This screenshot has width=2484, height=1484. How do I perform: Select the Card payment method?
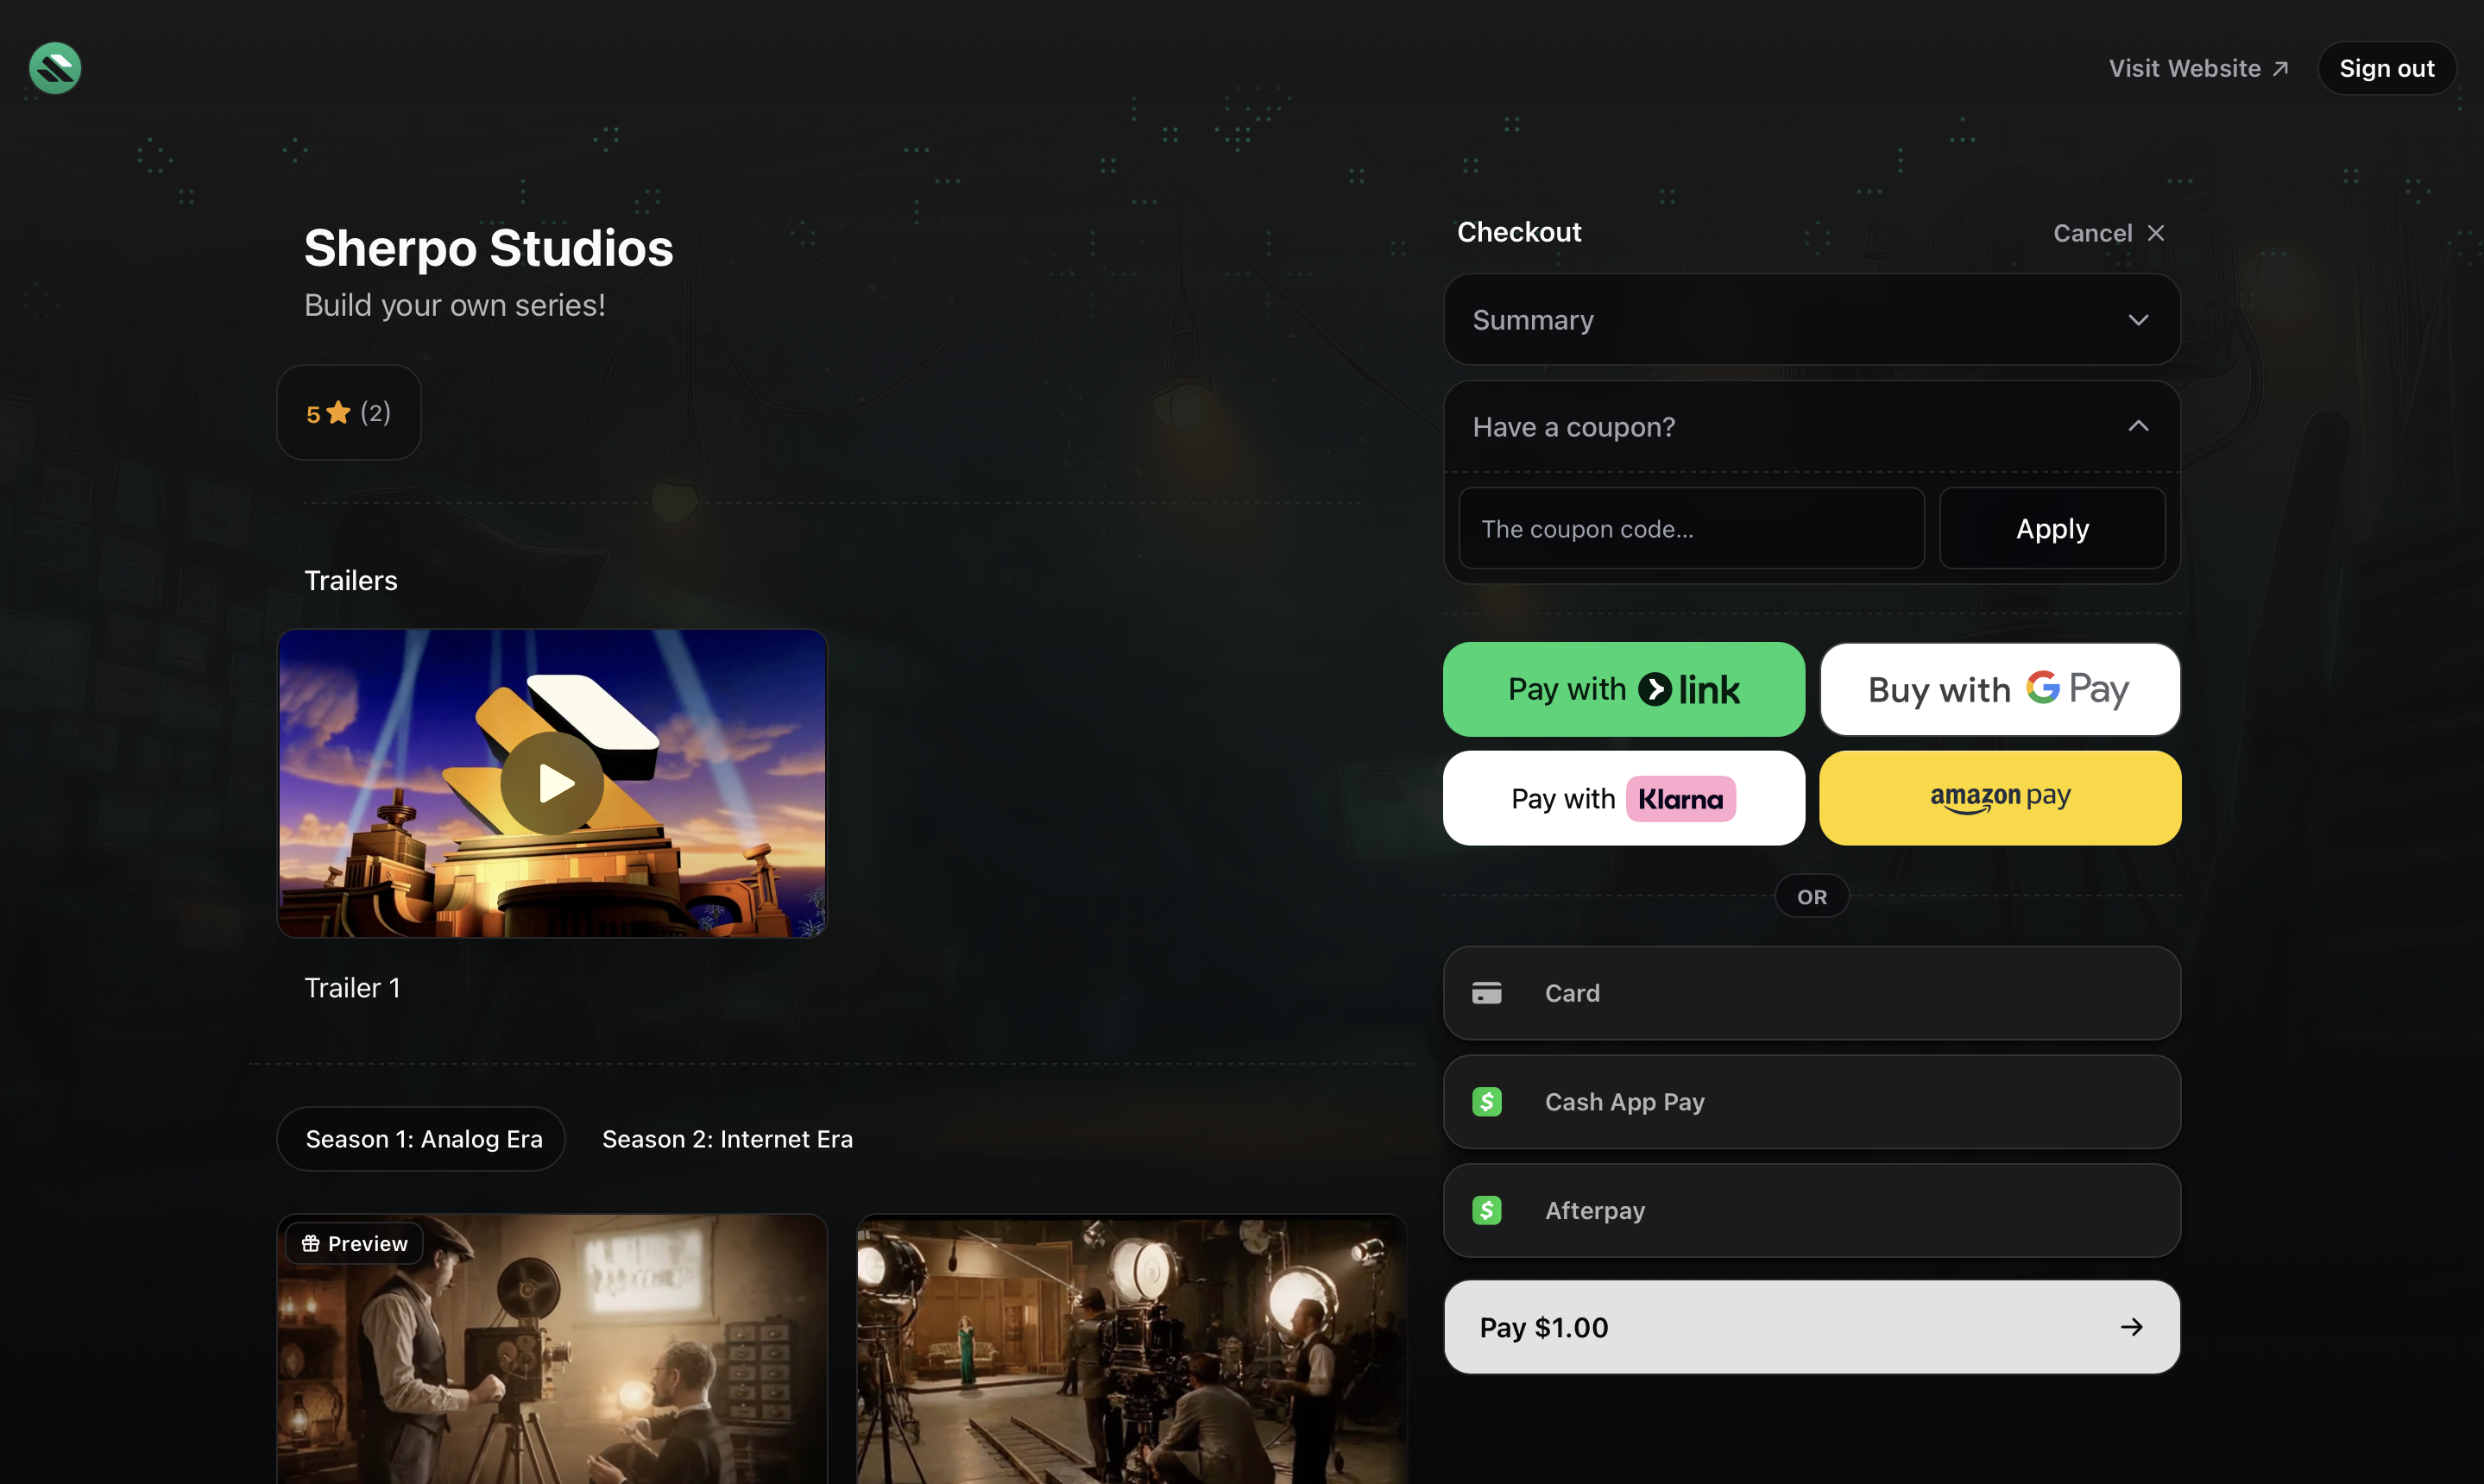click(1811, 992)
